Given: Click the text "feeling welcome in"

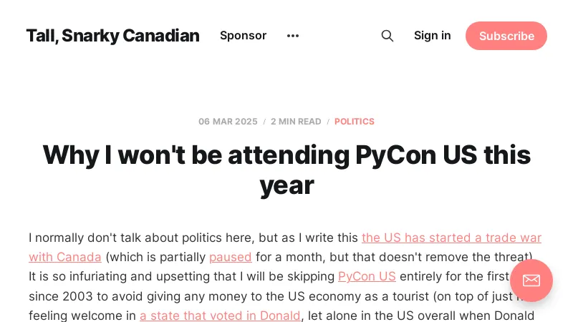Looking at the screenshot, I should tap(82, 316).
